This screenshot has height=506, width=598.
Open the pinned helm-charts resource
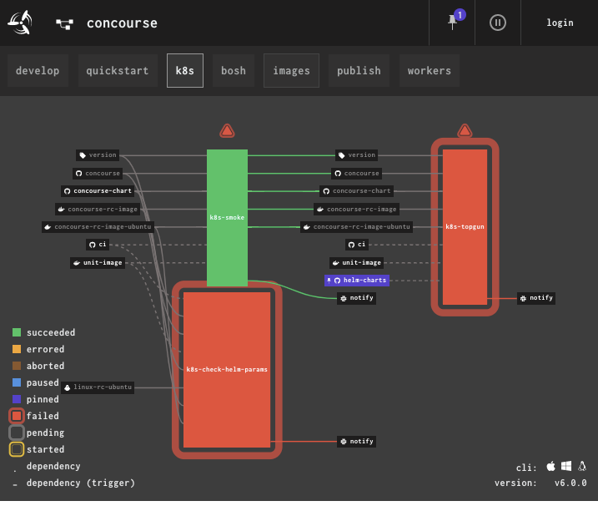pos(357,281)
